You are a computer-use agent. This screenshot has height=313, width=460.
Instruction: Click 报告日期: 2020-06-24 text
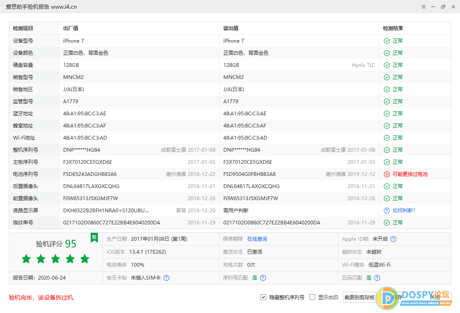(x=39, y=278)
